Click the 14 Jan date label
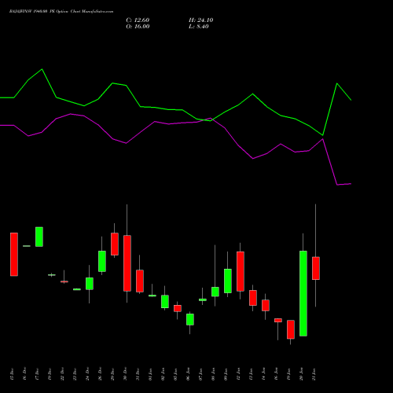The width and height of the screenshot is (393, 393). [x=263, y=374]
